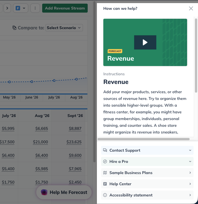Open the three-dot more options menu
Screen dimensions: 198x204
pos(35,8)
